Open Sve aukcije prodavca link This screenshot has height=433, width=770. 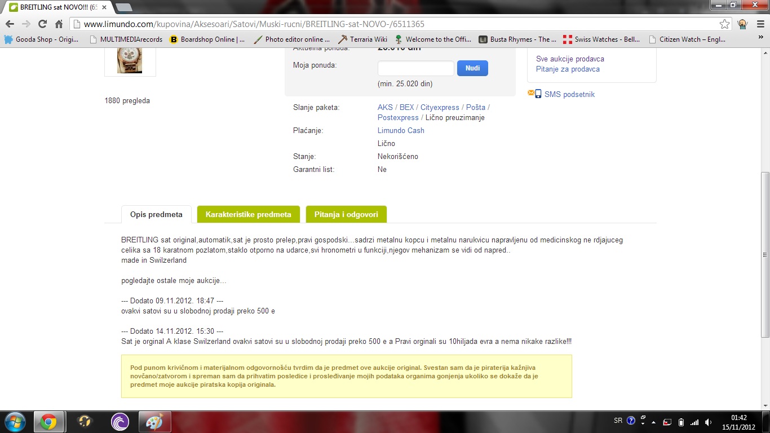pyautogui.click(x=570, y=59)
